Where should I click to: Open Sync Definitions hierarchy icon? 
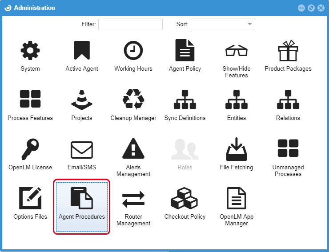185,99
